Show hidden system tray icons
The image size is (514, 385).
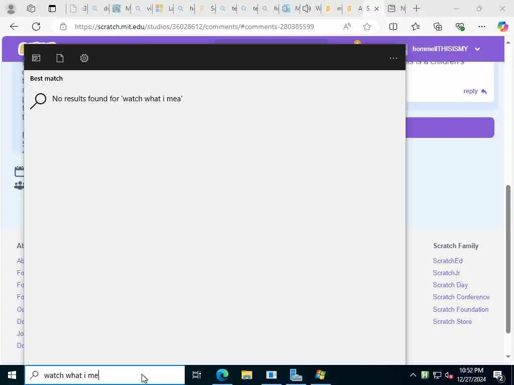[413, 375]
